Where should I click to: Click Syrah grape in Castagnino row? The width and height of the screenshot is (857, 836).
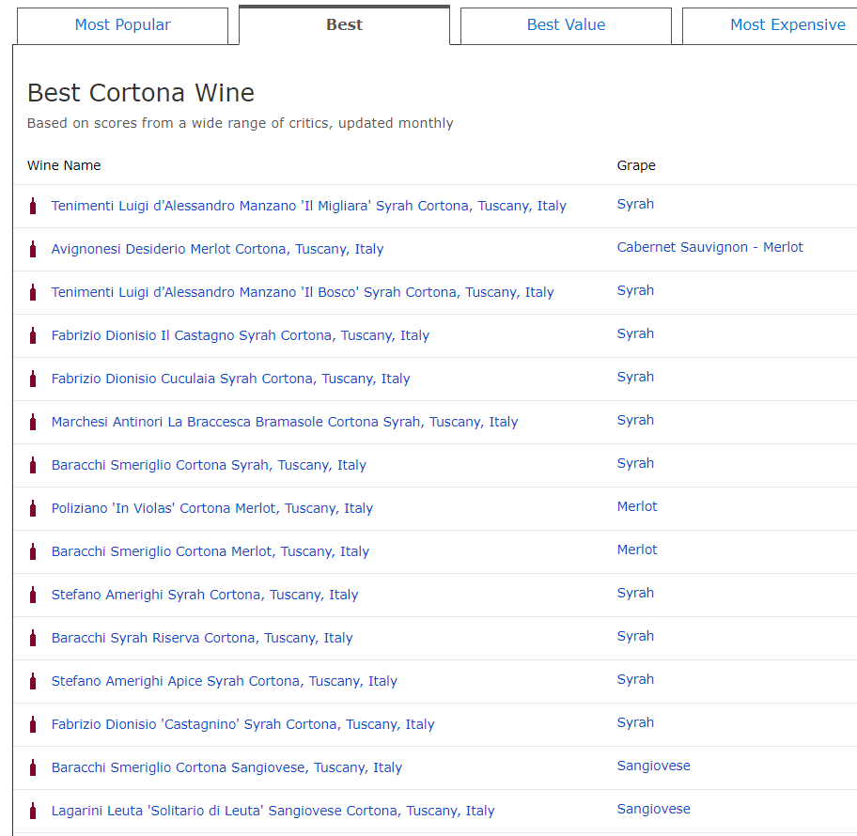(x=635, y=722)
